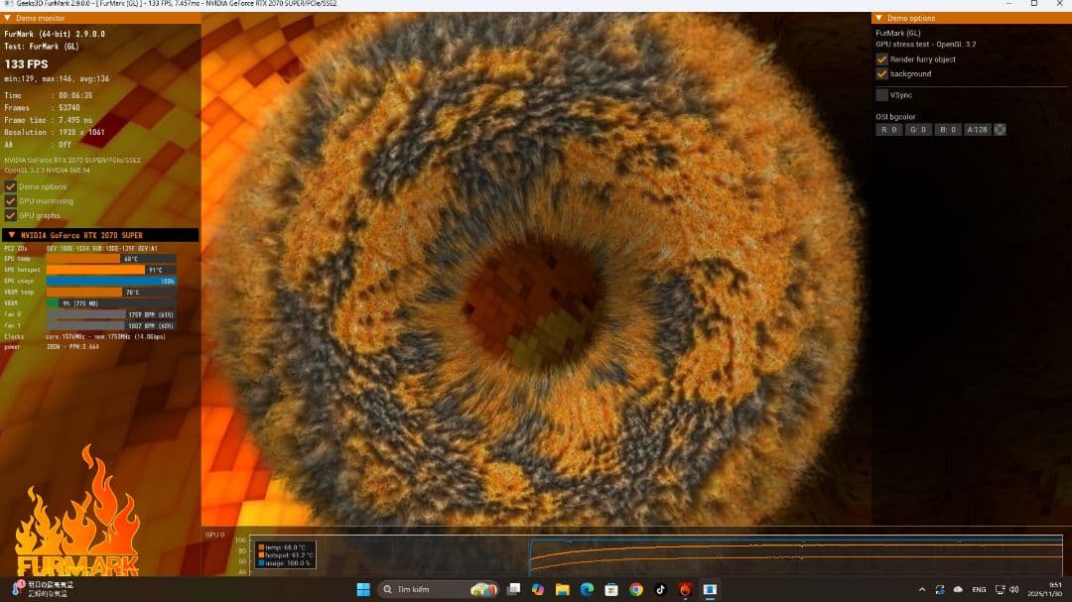Disable the background checkbox

click(882, 73)
